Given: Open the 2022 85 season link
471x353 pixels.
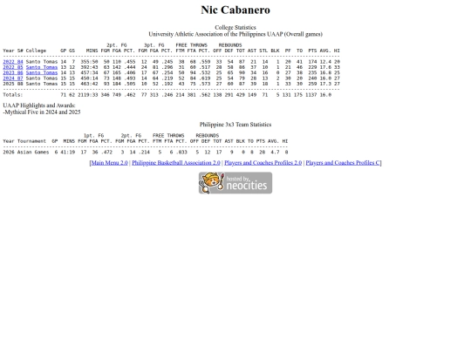Looking at the screenshot, I should [x=13, y=67].
